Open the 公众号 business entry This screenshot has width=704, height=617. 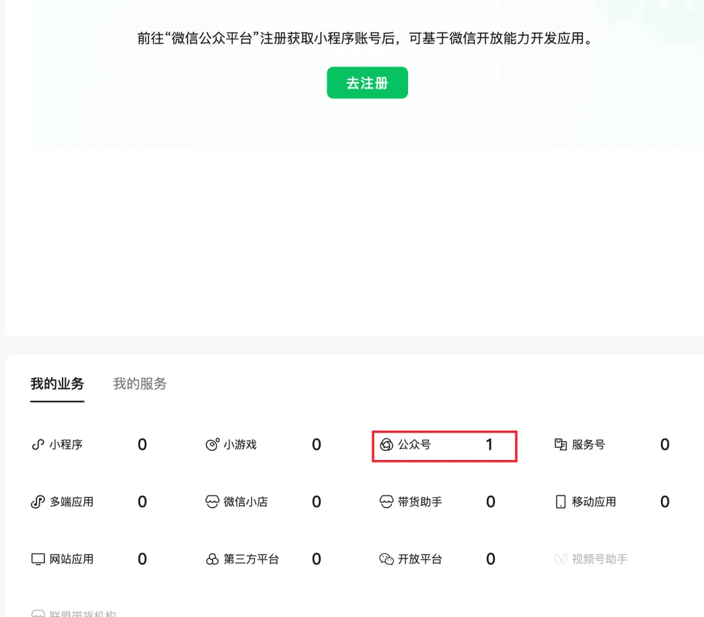(415, 445)
